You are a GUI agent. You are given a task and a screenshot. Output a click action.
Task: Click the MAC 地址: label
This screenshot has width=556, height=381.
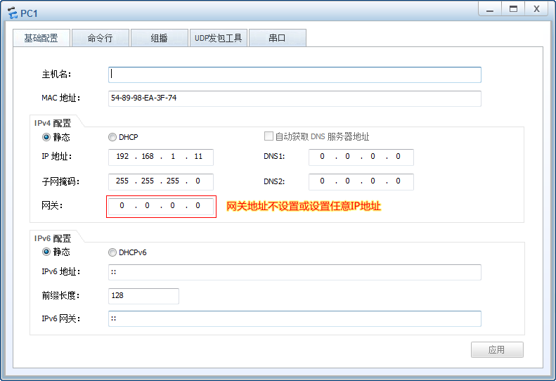coord(61,98)
